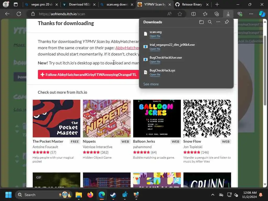
Task: Open the clock and date in taskbar
Action: 249,195
